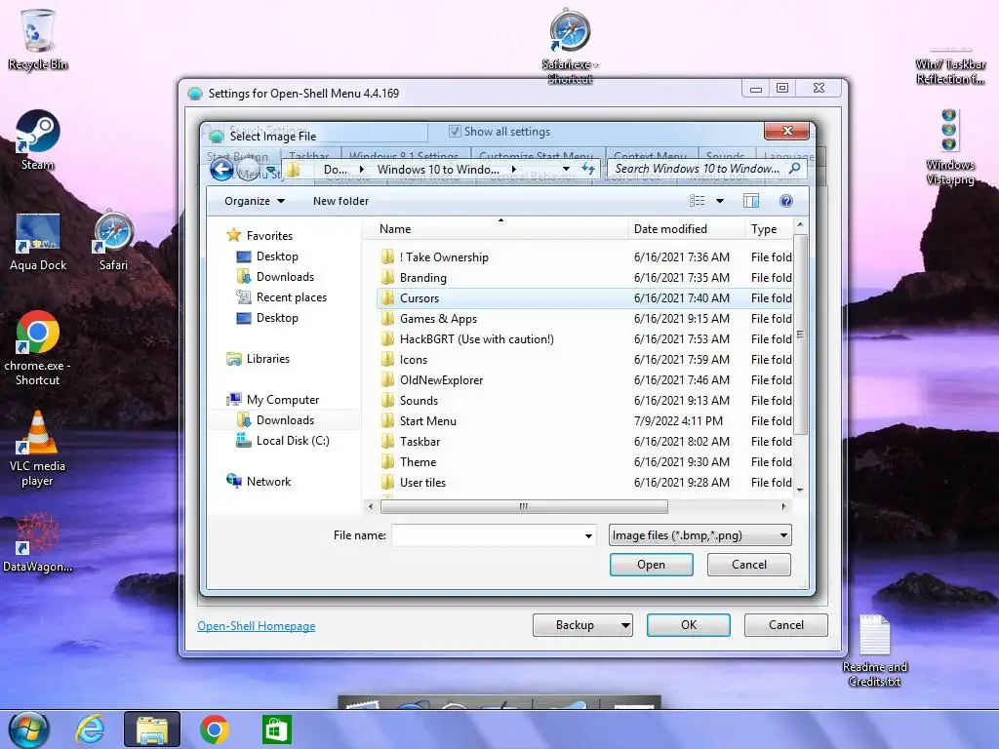The width and height of the screenshot is (999, 749).
Task: Click the search magnifier icon
Action: [x=794, y=168]
